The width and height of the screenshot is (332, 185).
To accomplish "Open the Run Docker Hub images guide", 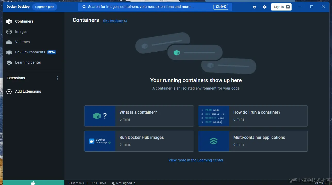I will coord(139,141).
